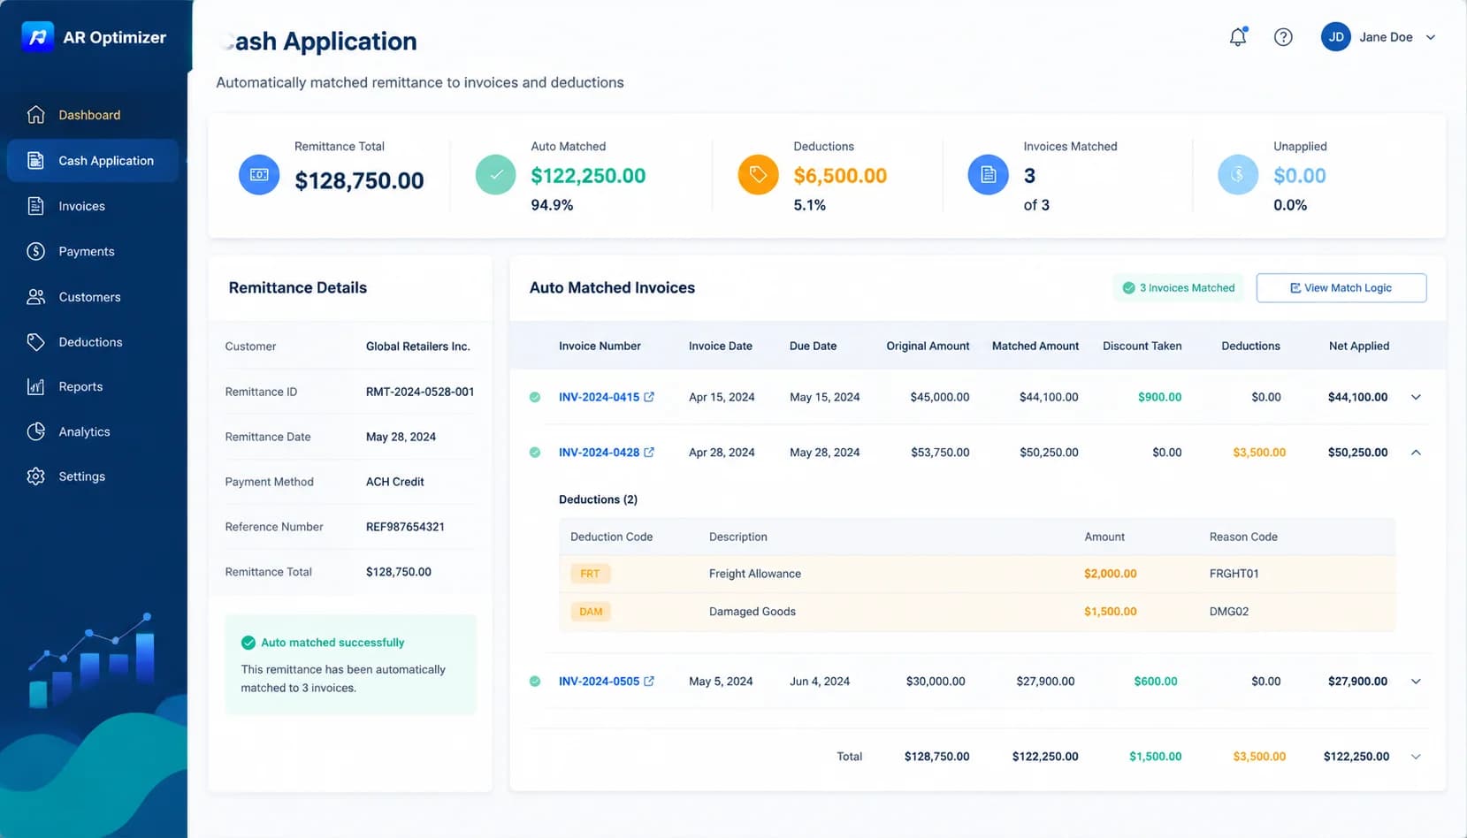Image resolution: width=1467 pixels, height=838 pixels.
Task: Click external link icon beside INV-2024-0428
Action: point(649,452)
